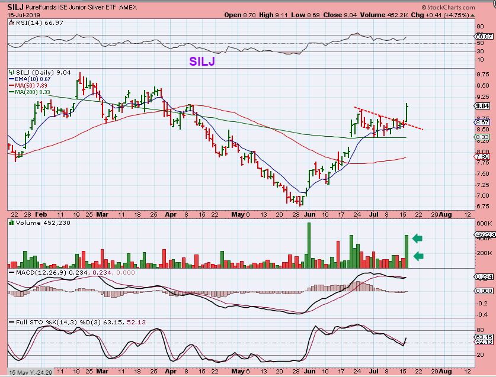
Task: Click the 'MA(50) 7.89' legend text
Action: coord(31,86)
